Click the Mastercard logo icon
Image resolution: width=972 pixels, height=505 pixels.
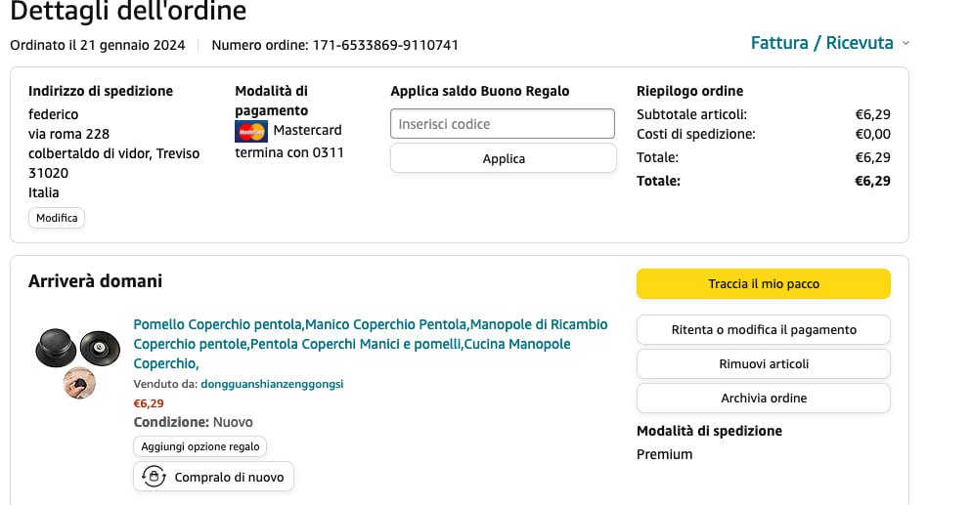click(x=251, y=131)
